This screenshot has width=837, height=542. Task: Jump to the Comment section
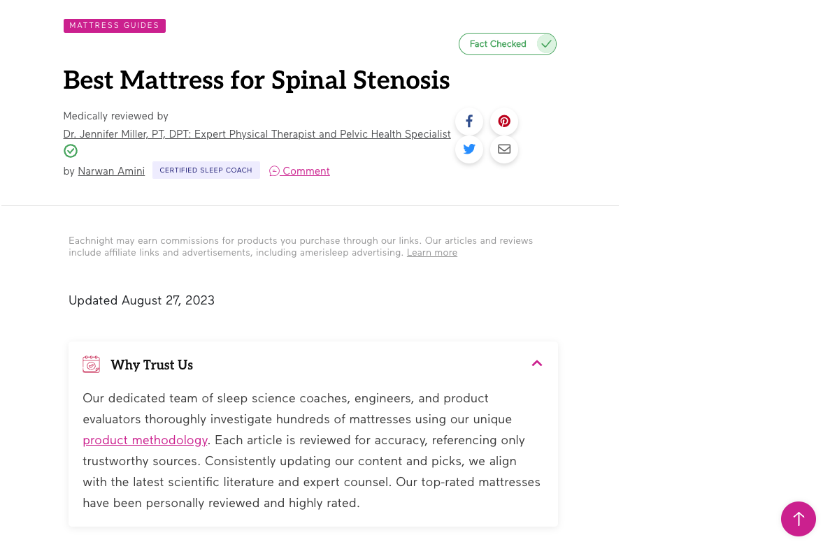pyautogui.click(x=299, y=171)
